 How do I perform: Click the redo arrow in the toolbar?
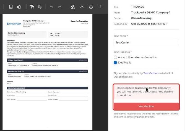pyautogui.click(x=59, y=7)
